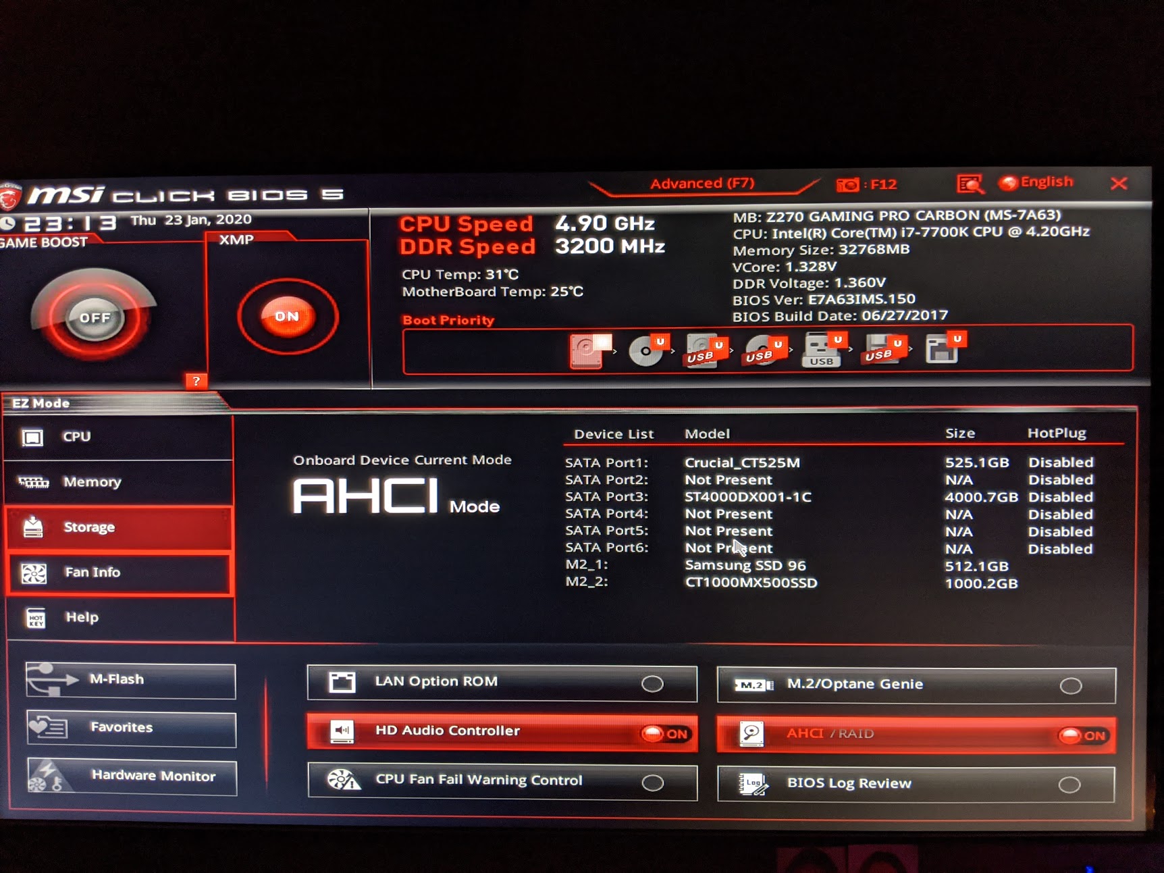The image size is (1164, 873).
Task: Open the M-Flash utility
Action: [131, 680]
